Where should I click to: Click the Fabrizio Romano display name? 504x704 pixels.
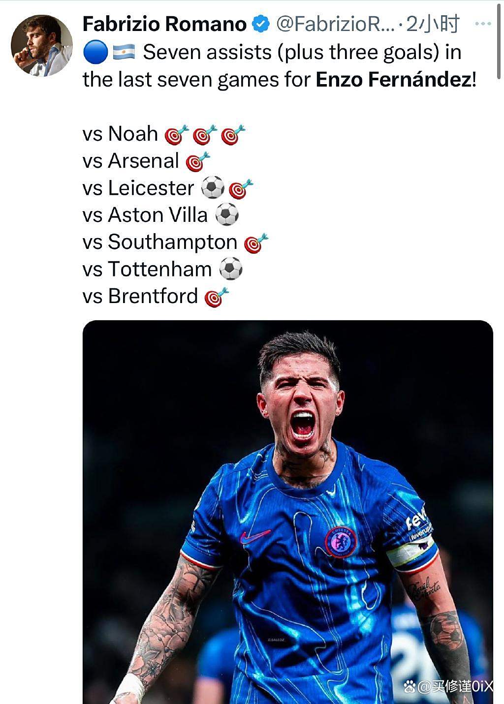(164, 24)
